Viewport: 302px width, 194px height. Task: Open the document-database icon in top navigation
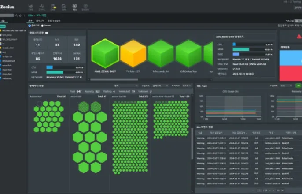coord(64,7)
